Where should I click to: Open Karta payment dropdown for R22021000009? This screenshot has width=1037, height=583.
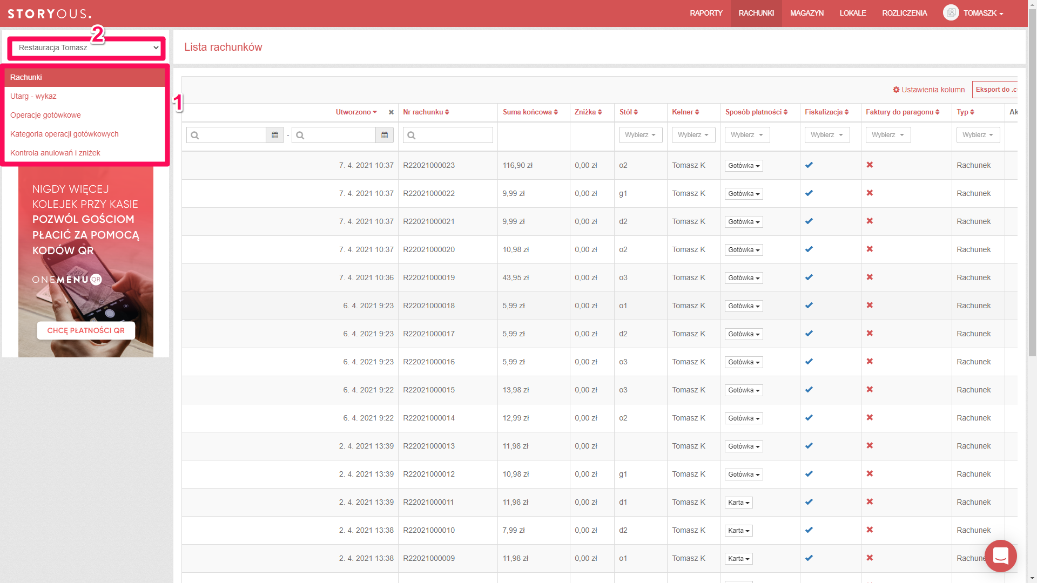(x=738, y=559)
